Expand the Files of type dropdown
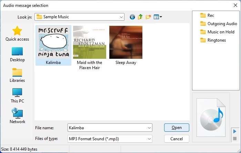 149,139
